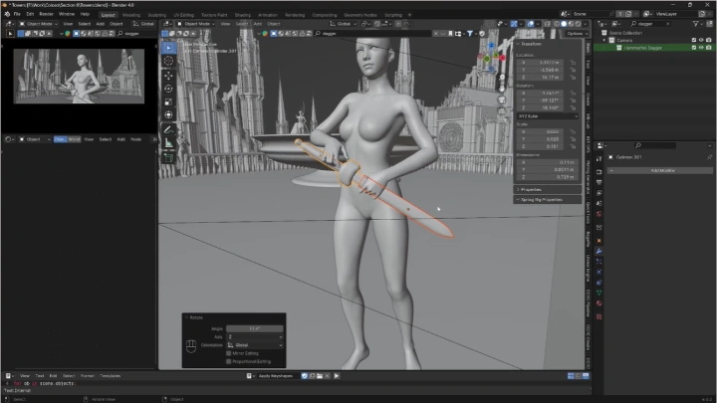Image resolution: width=717 pixels, height=403 pixels.
Task: Click the Location Z value field
Action: pos(541,78)
